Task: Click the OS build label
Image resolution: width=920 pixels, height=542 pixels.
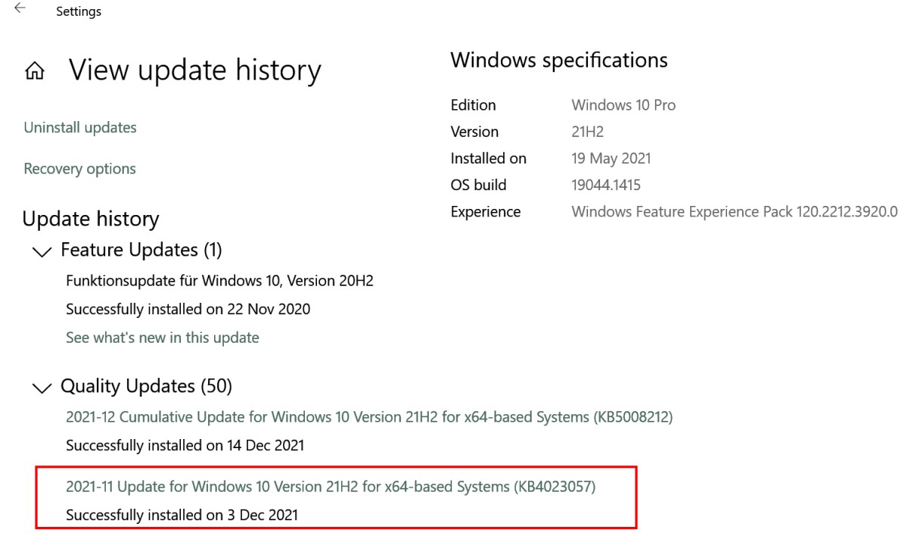Action: click(479, 185)
